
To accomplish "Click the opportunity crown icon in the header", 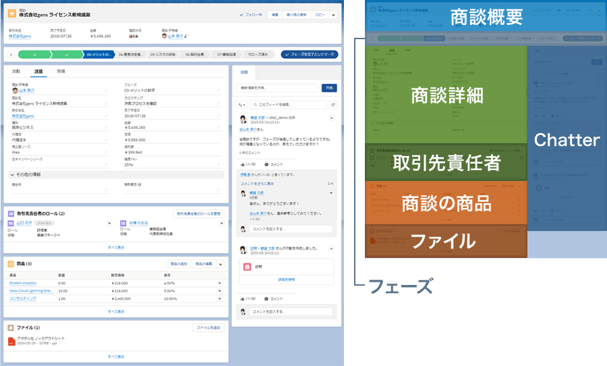I will (11, 14).
